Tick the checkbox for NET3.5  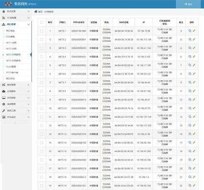click(41, 65)
